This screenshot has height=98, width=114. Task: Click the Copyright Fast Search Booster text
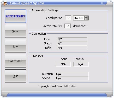(x=57, y=86)
